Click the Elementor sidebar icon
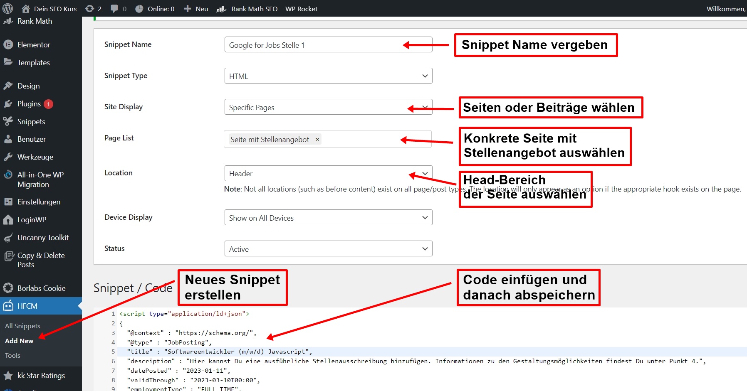 8,45
